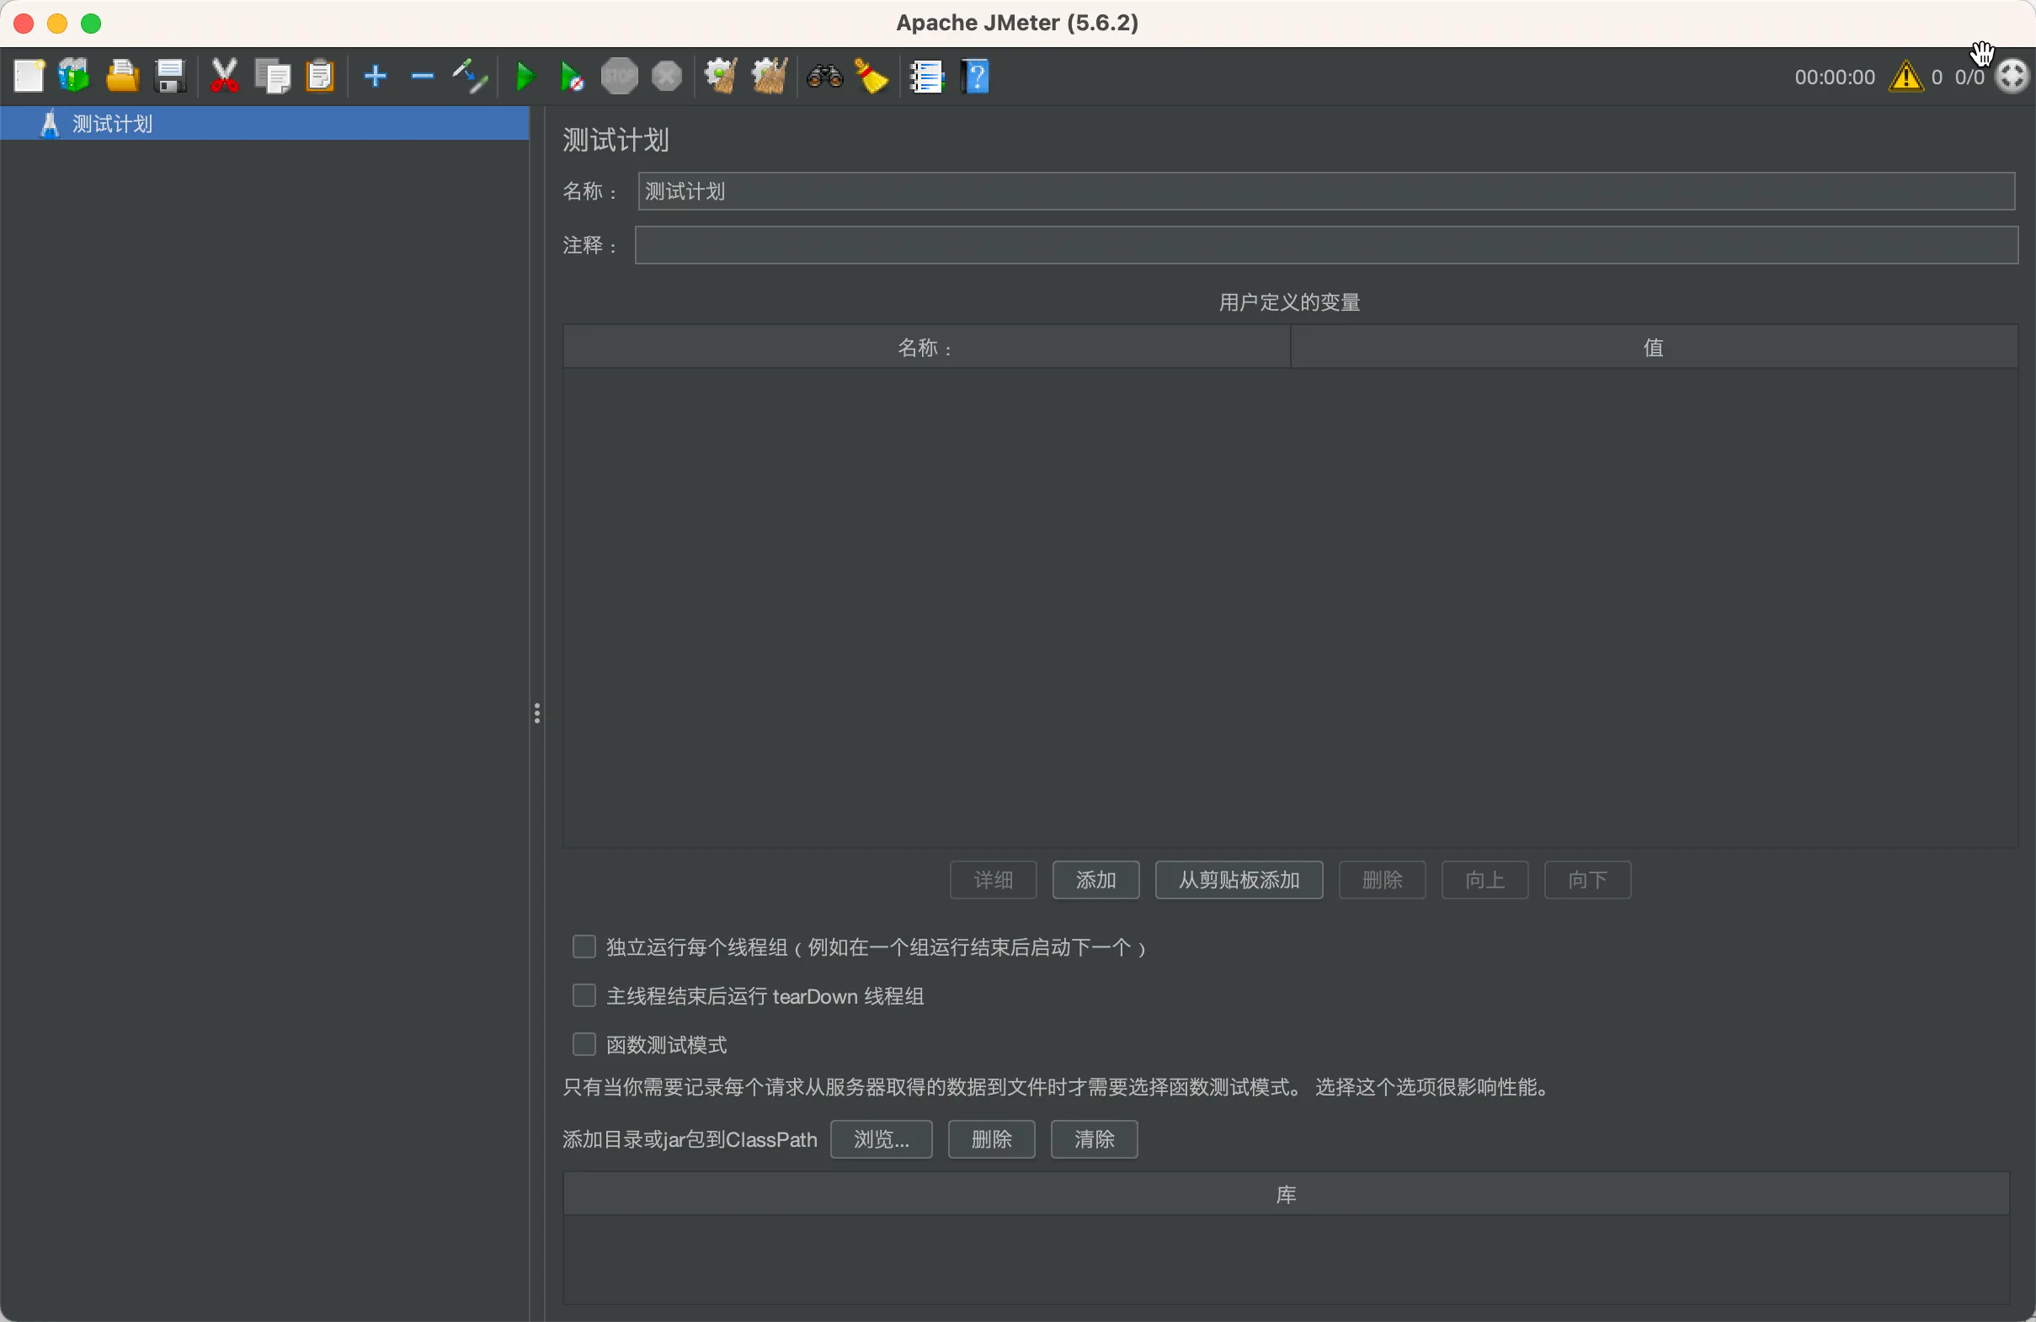Save the test plan with floppy icon
The height and width of the screenshot is (1322, 2036).
coord(170,76)
